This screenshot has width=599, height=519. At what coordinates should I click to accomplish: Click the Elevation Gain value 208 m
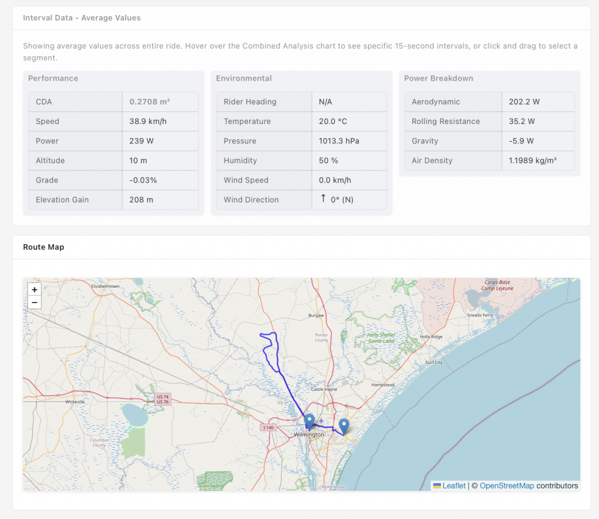pos(141,200)
